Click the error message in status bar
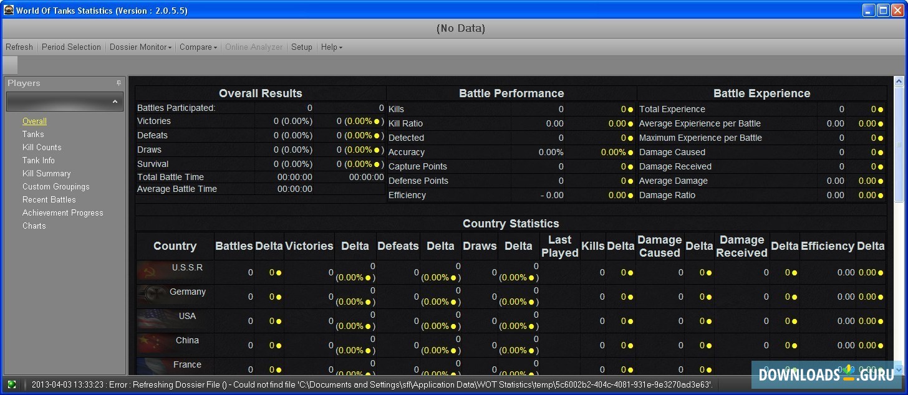 click(372, 384)
